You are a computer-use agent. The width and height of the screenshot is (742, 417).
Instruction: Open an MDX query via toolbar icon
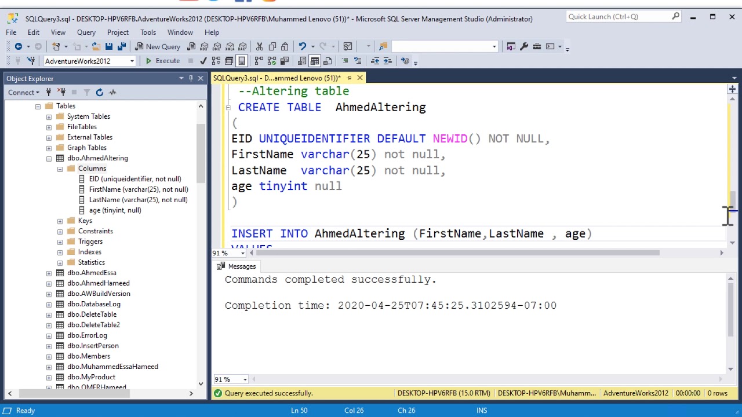[205, 46]
